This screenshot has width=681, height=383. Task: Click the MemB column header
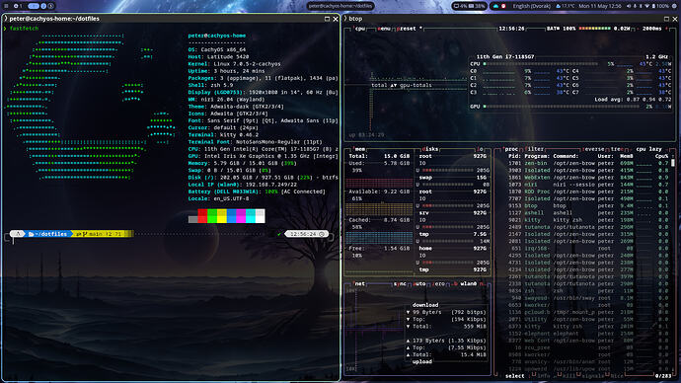click(x=626, y=156)
